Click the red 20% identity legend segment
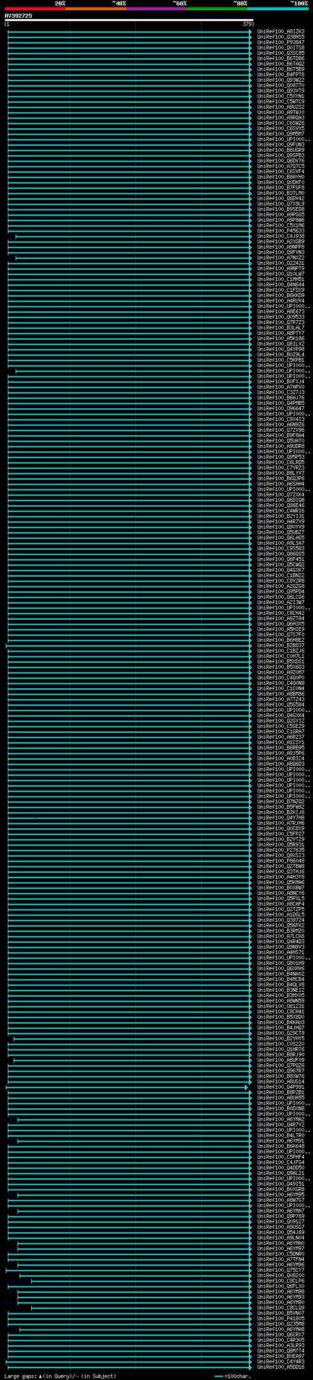 (35, 9)
